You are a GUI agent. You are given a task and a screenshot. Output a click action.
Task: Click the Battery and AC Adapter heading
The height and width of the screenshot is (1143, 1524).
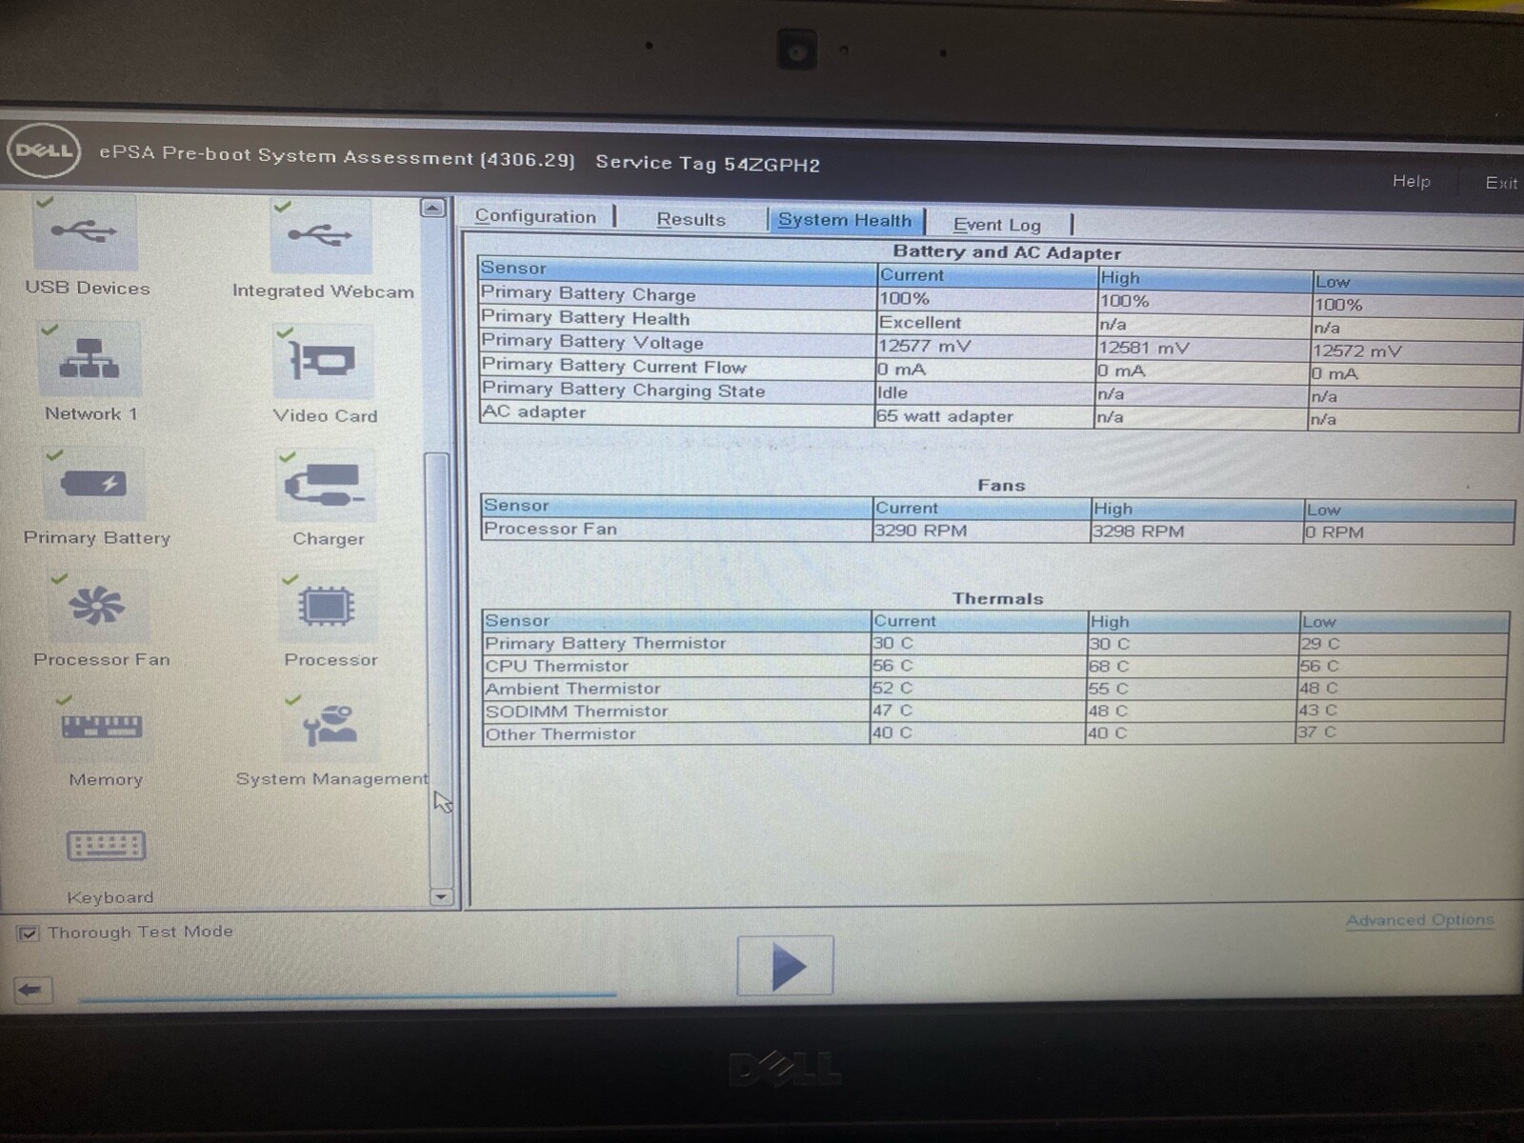coord(1007,252)
